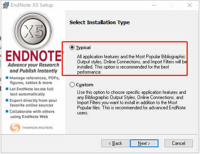Minimize the EndNote X5 Setup window
This screenshot has width=200, height=154.
click(154, 5)
